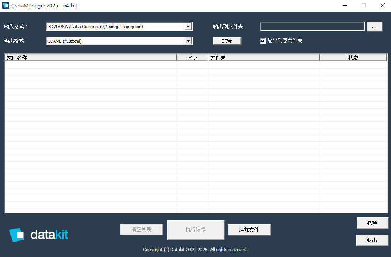
Task: Sort by the 文件夹 column header
Action: click(x=264, y=58)
